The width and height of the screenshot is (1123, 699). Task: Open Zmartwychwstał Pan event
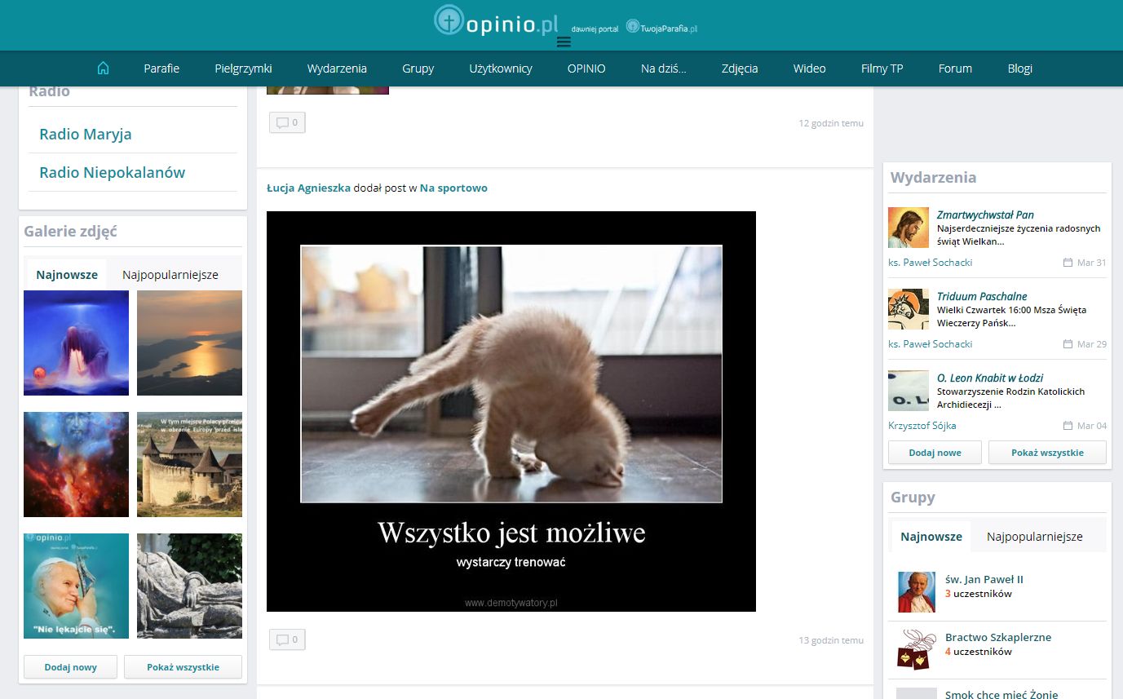985,215
